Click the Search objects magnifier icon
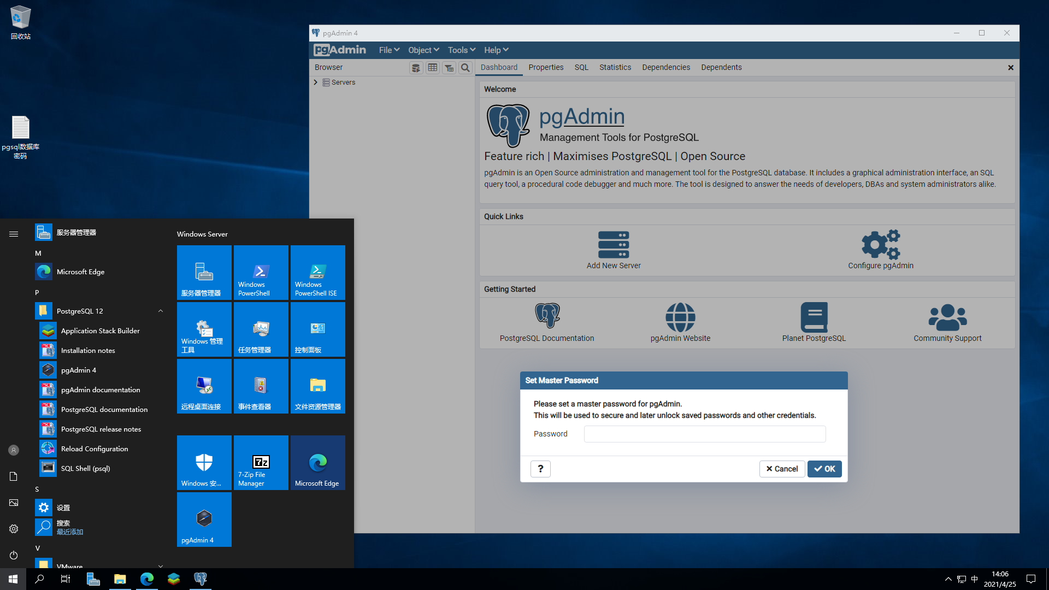Viewport: 1049px width, 590px height. (465, 67)
